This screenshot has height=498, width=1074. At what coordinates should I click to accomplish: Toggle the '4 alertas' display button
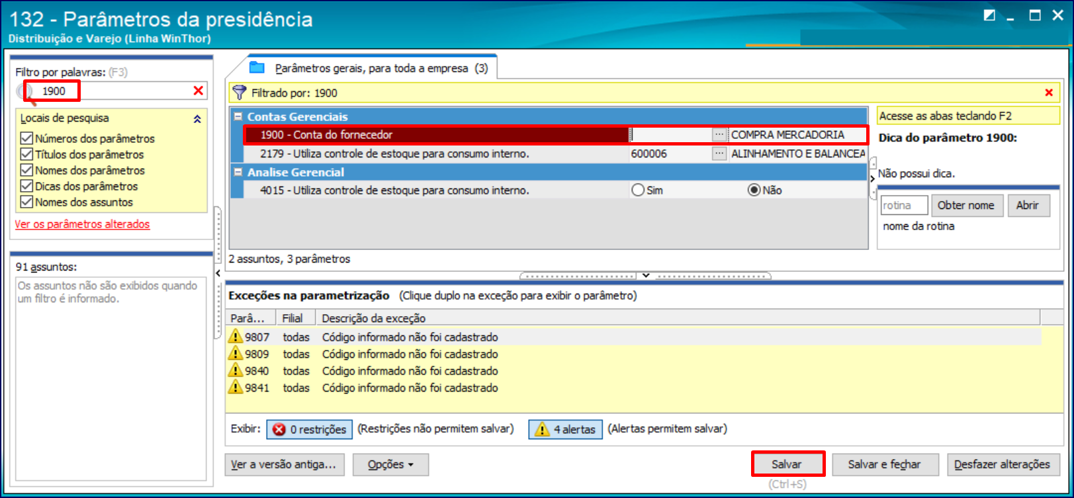pyautogui.click(x=566, y=429)
